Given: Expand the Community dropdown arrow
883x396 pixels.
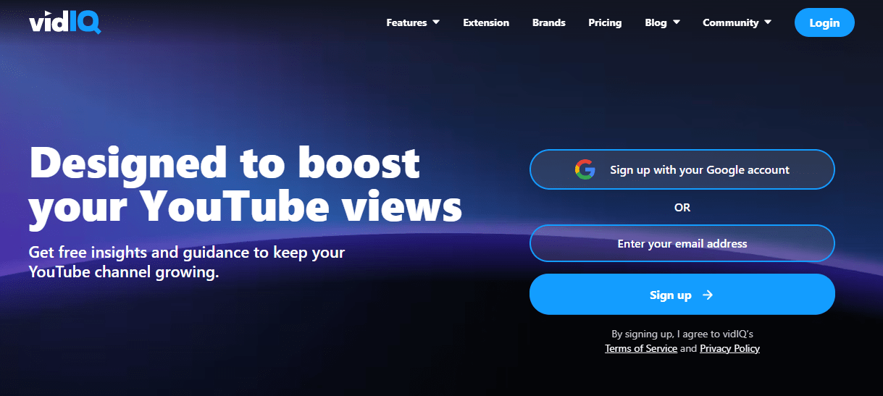Looking at the screenshot, I should click(x=768, y=22).
